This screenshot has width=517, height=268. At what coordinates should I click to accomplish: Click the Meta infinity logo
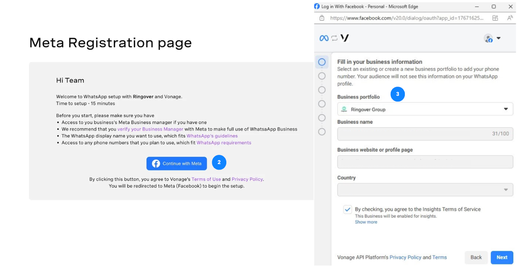(x=324, y=38)
